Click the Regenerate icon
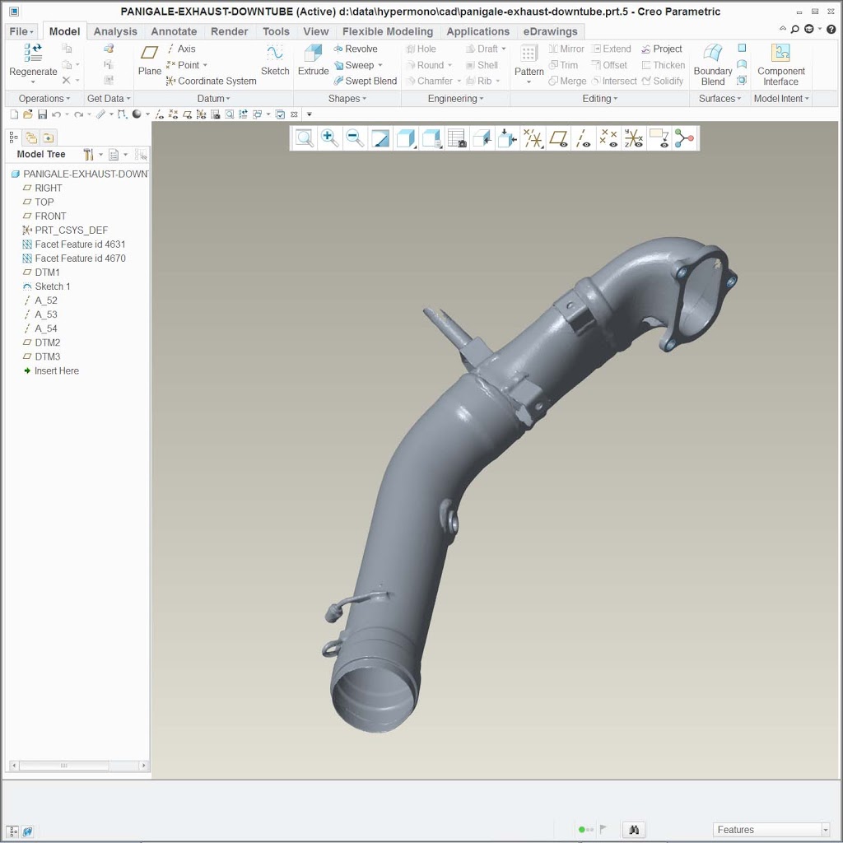 [33, 54]
